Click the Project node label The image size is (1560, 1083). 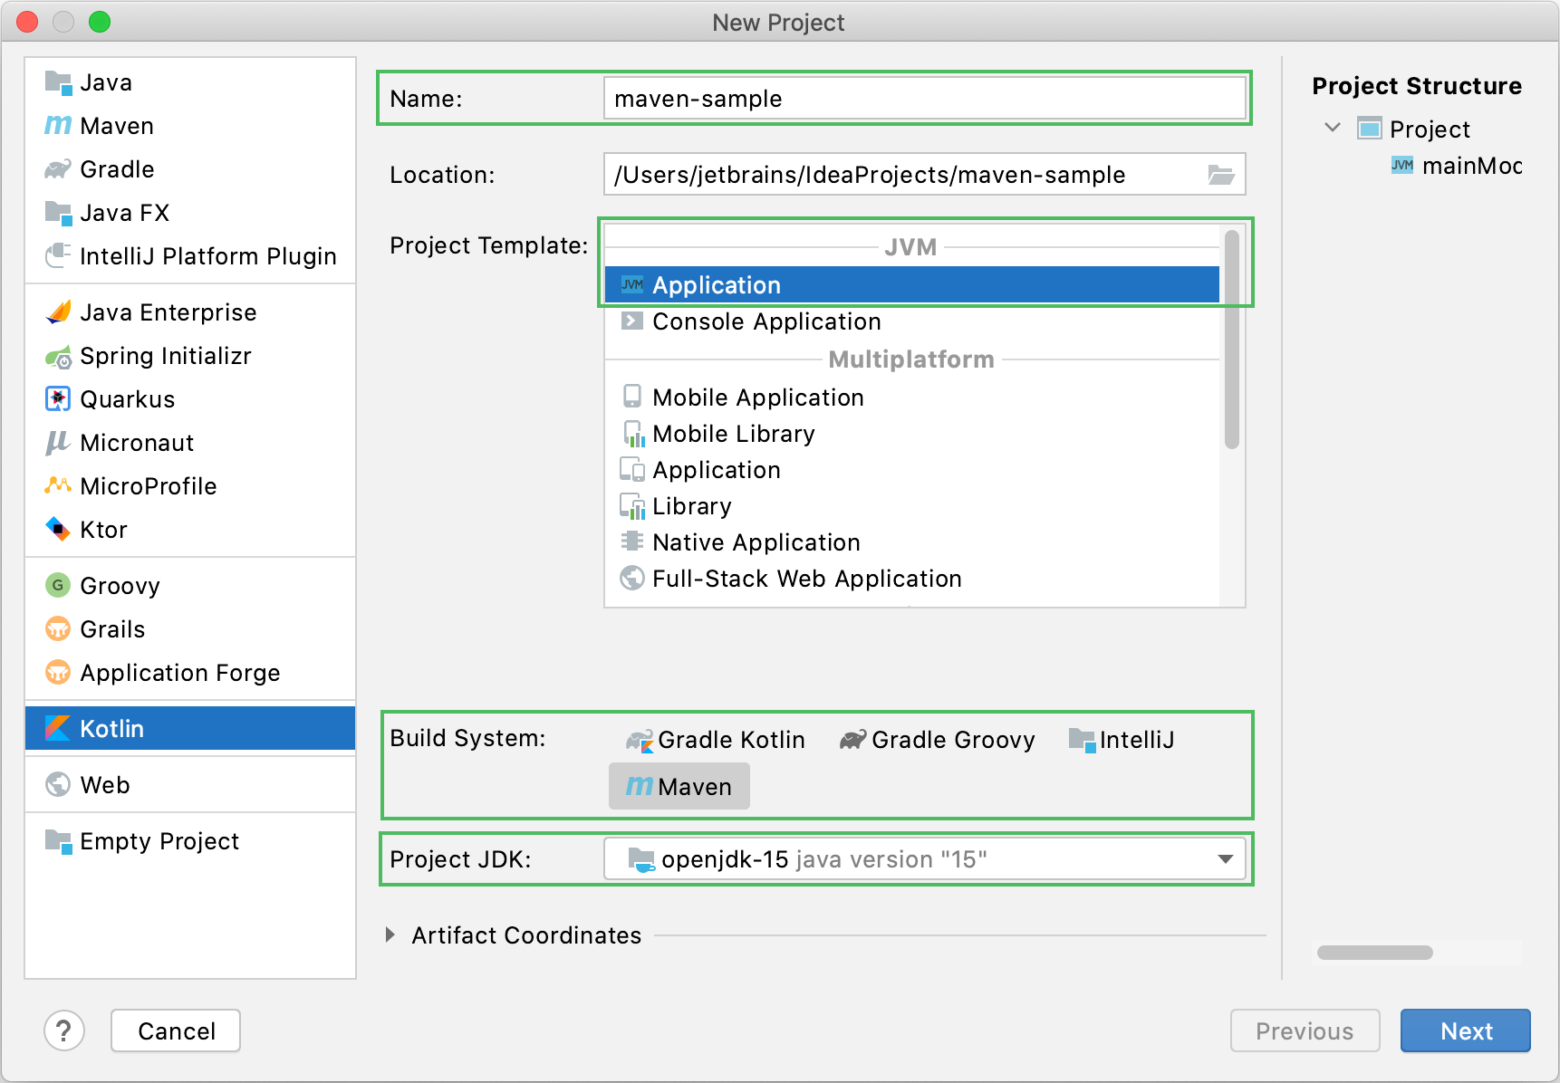point(1430,129)
